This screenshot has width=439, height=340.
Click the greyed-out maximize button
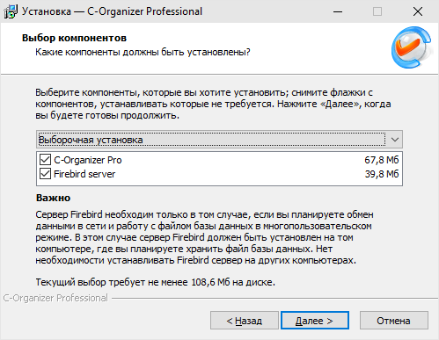coord(377,11)
